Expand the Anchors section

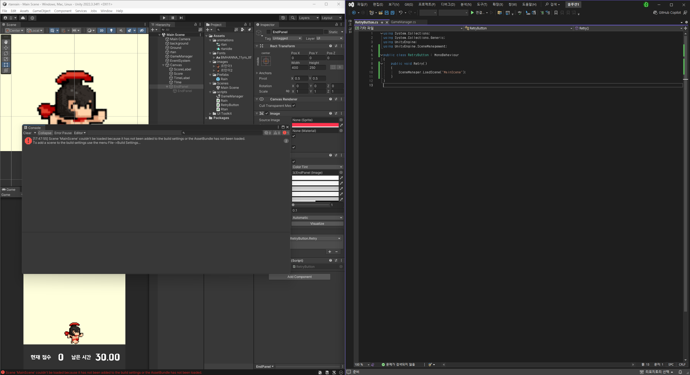[257, 73]
